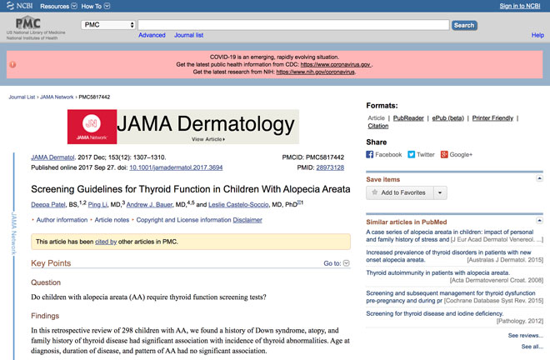Open JAMA Dermatol journal link
The height and width of the screenshot is (360, 550).
coord(52,157)
